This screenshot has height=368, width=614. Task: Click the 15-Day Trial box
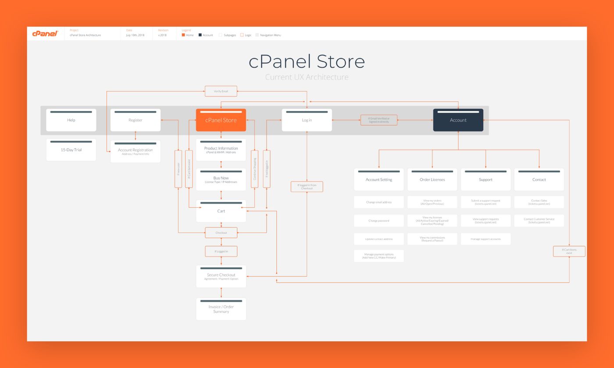pos(71,150)
